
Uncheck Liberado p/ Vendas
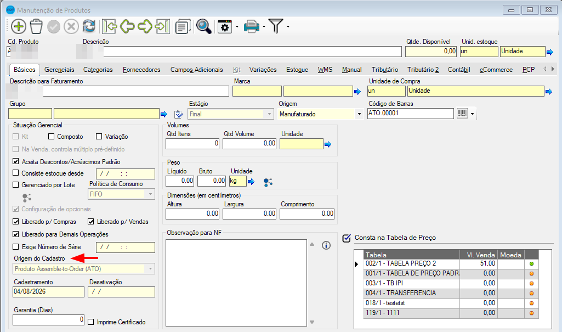tap(90, 222)
